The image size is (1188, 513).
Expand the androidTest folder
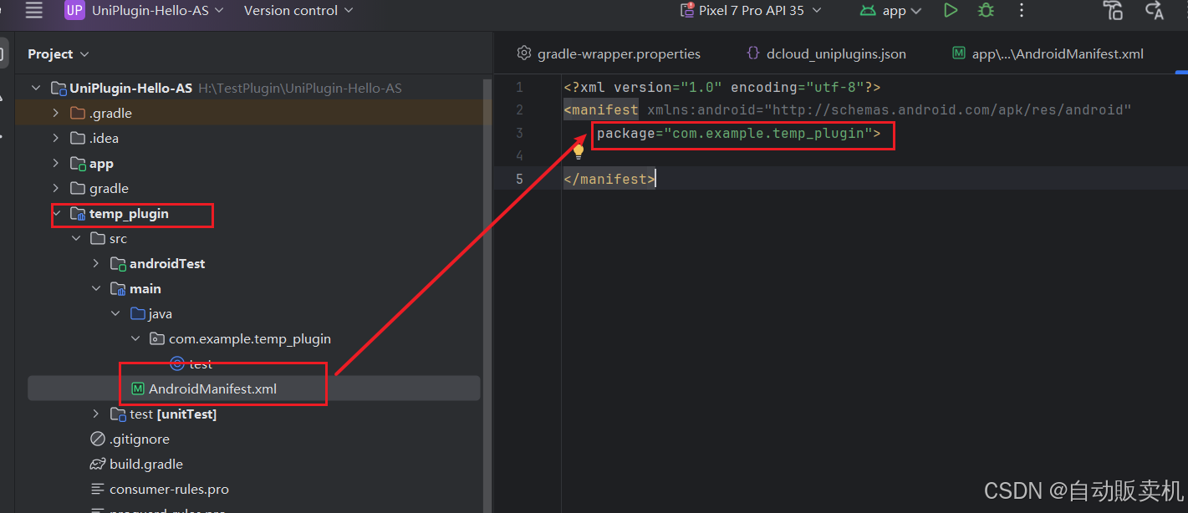coord(95,263)
